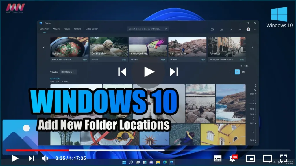Click View link under Kiteboarding album
The image size is (296, 166).
[163, 60]
